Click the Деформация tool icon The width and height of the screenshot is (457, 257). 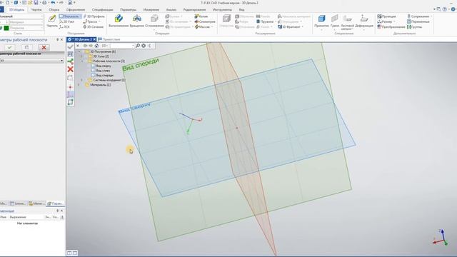click(364, 19)
